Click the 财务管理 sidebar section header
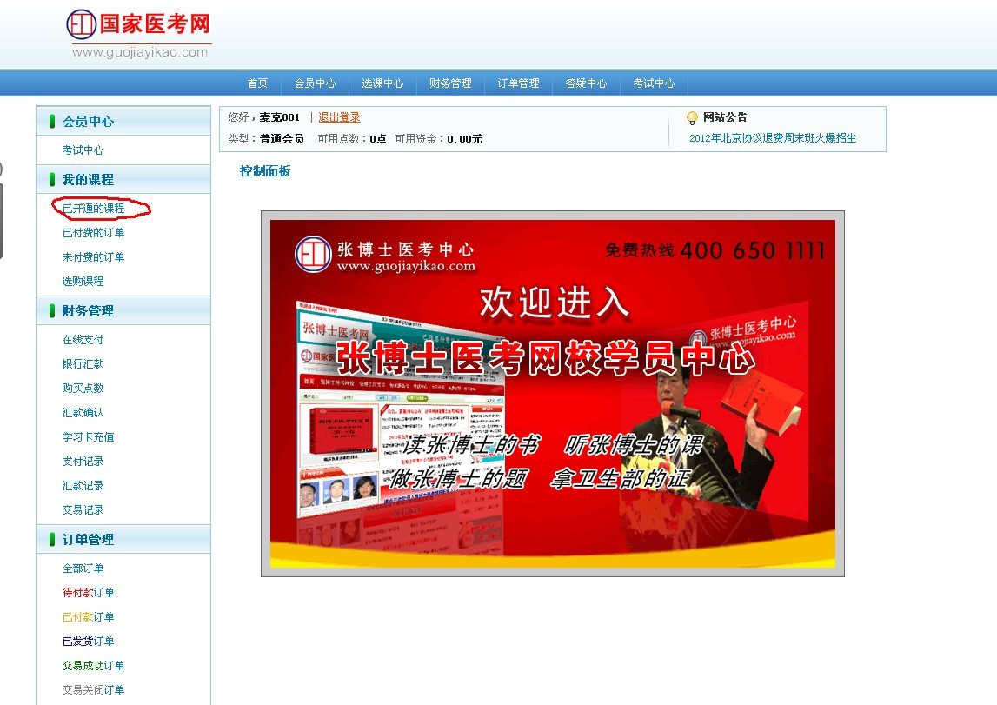This screenshot has height=705, width=997. pos(123,311)
